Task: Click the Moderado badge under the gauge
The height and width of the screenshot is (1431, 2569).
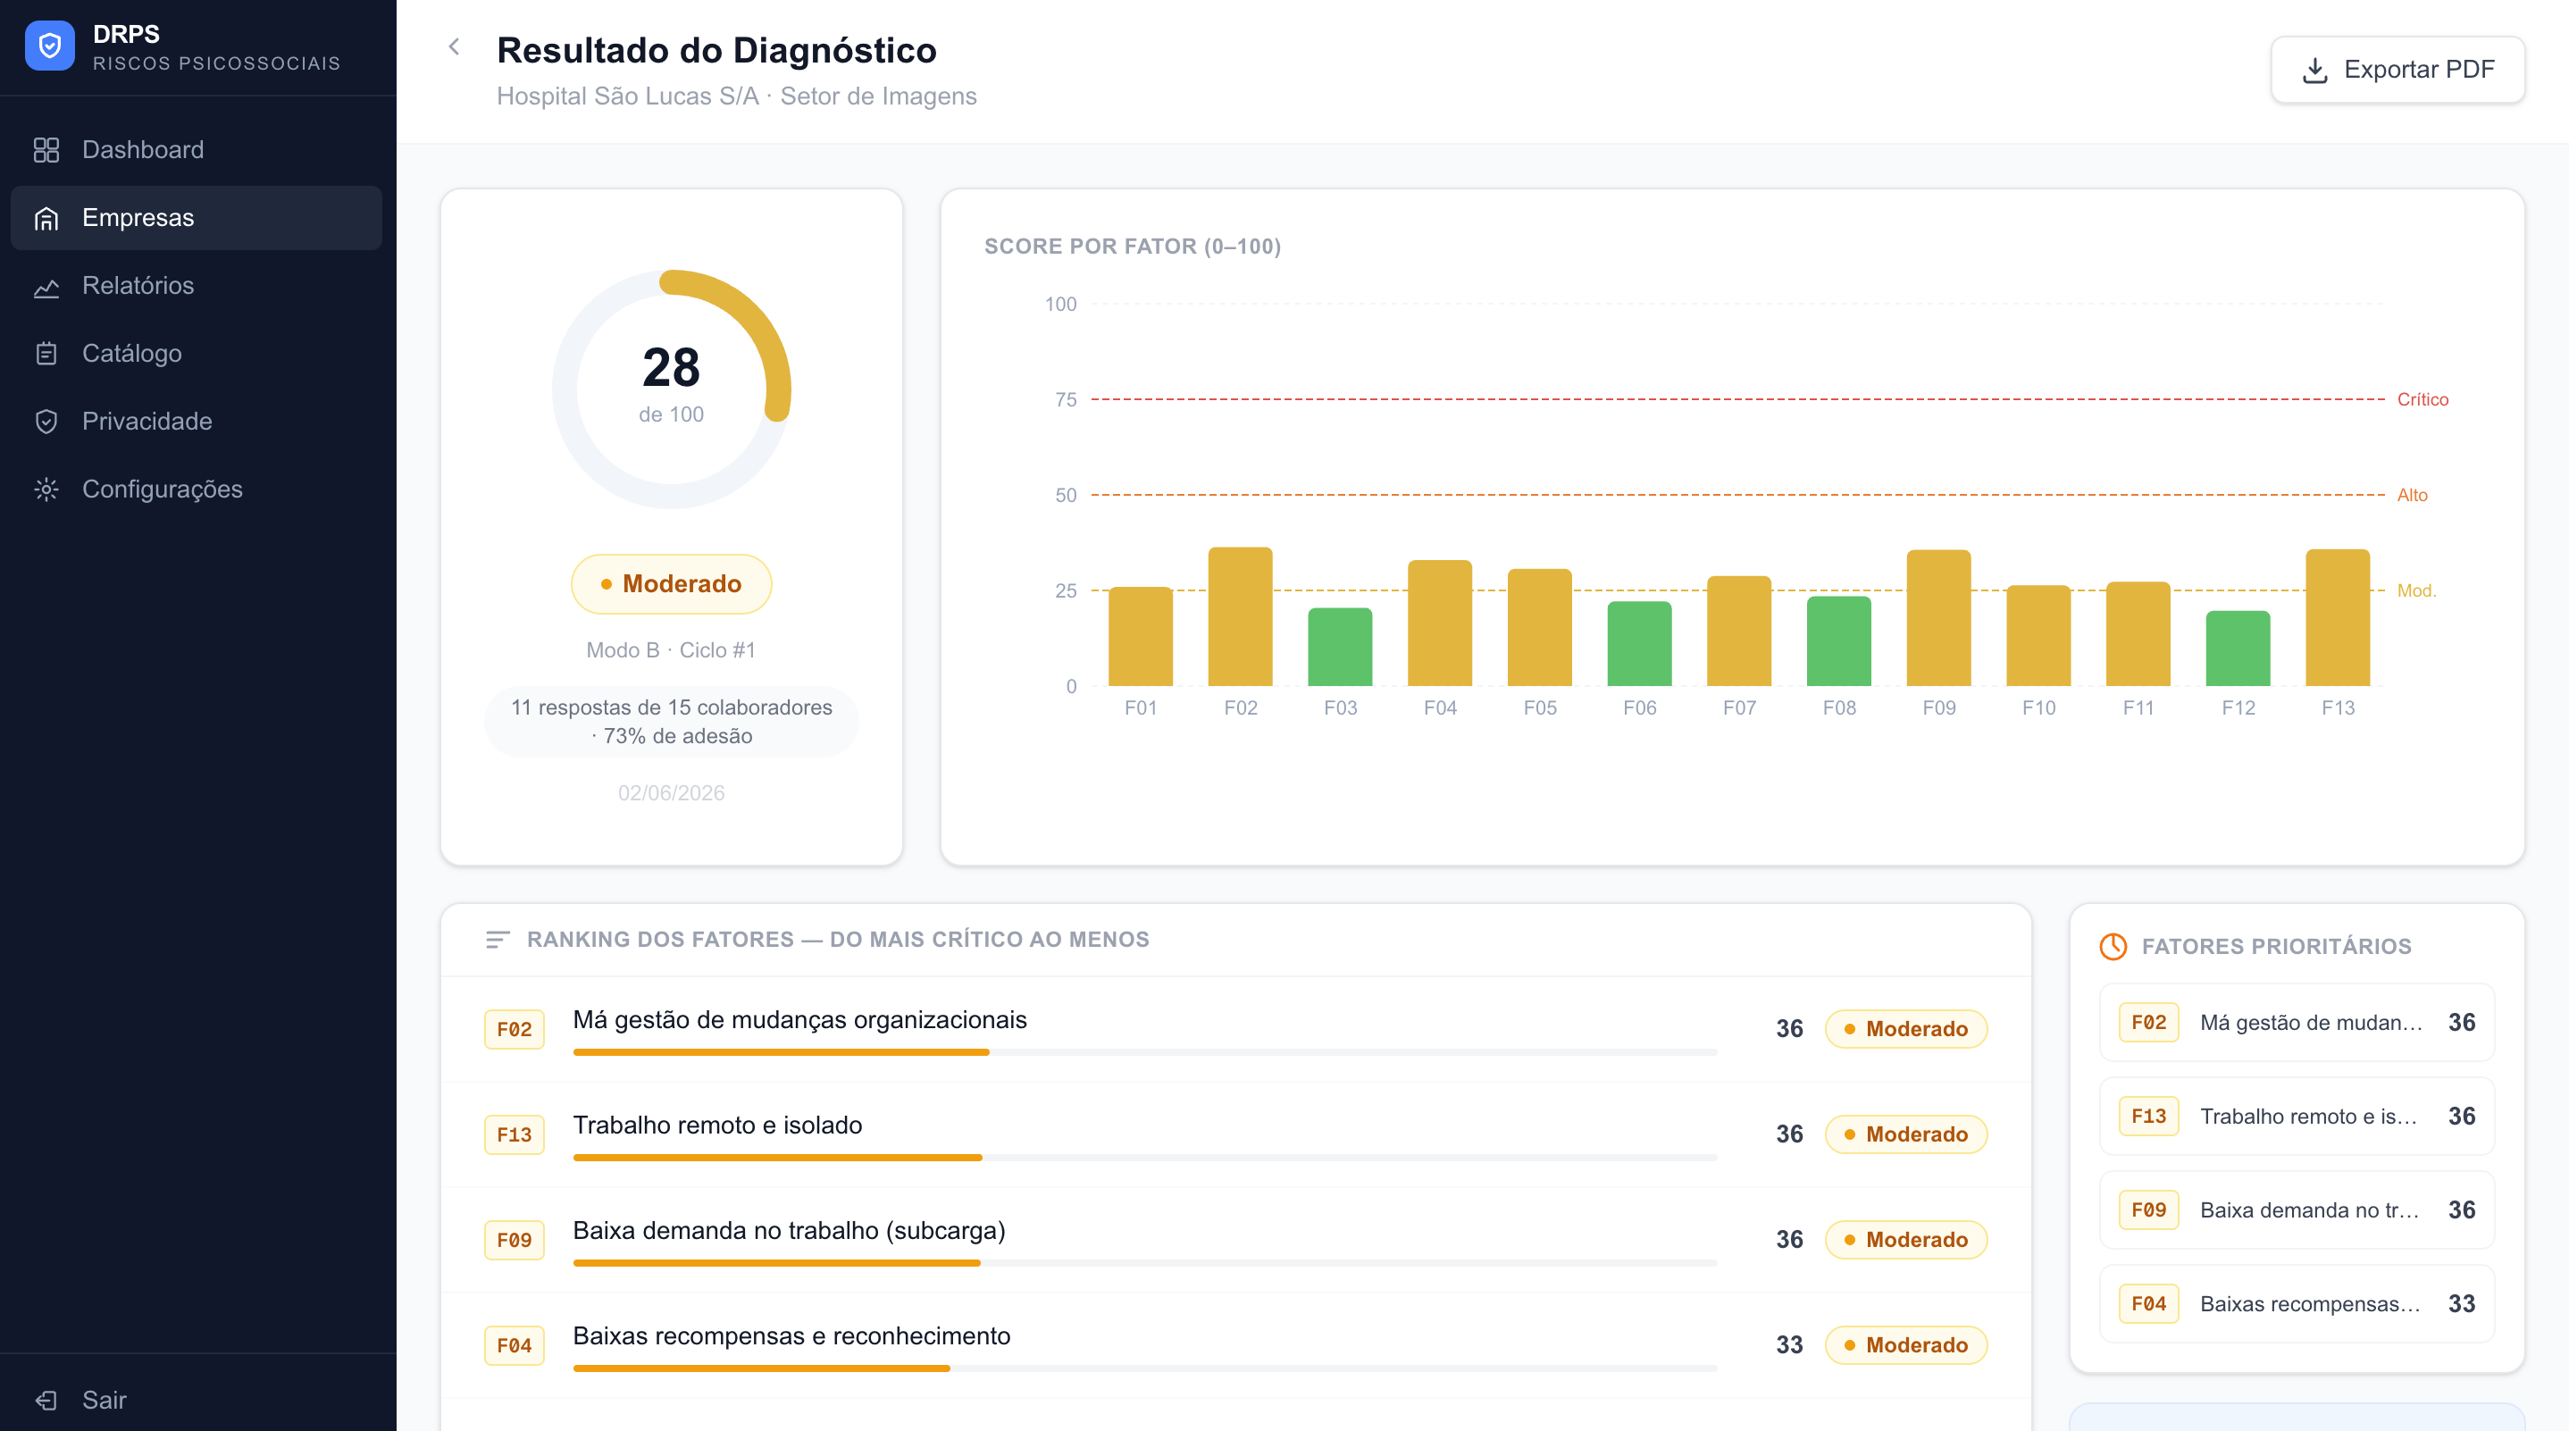Action: tap(671, 584)
